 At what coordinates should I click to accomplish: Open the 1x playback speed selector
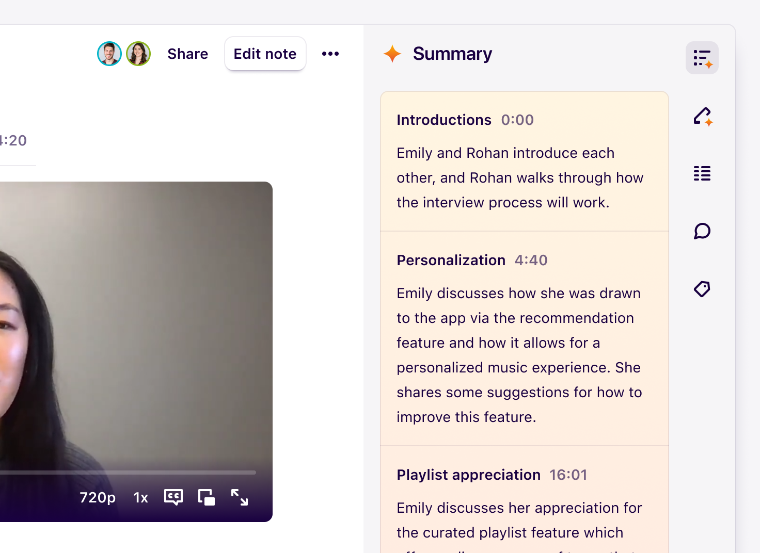click(x=139, y=497)
